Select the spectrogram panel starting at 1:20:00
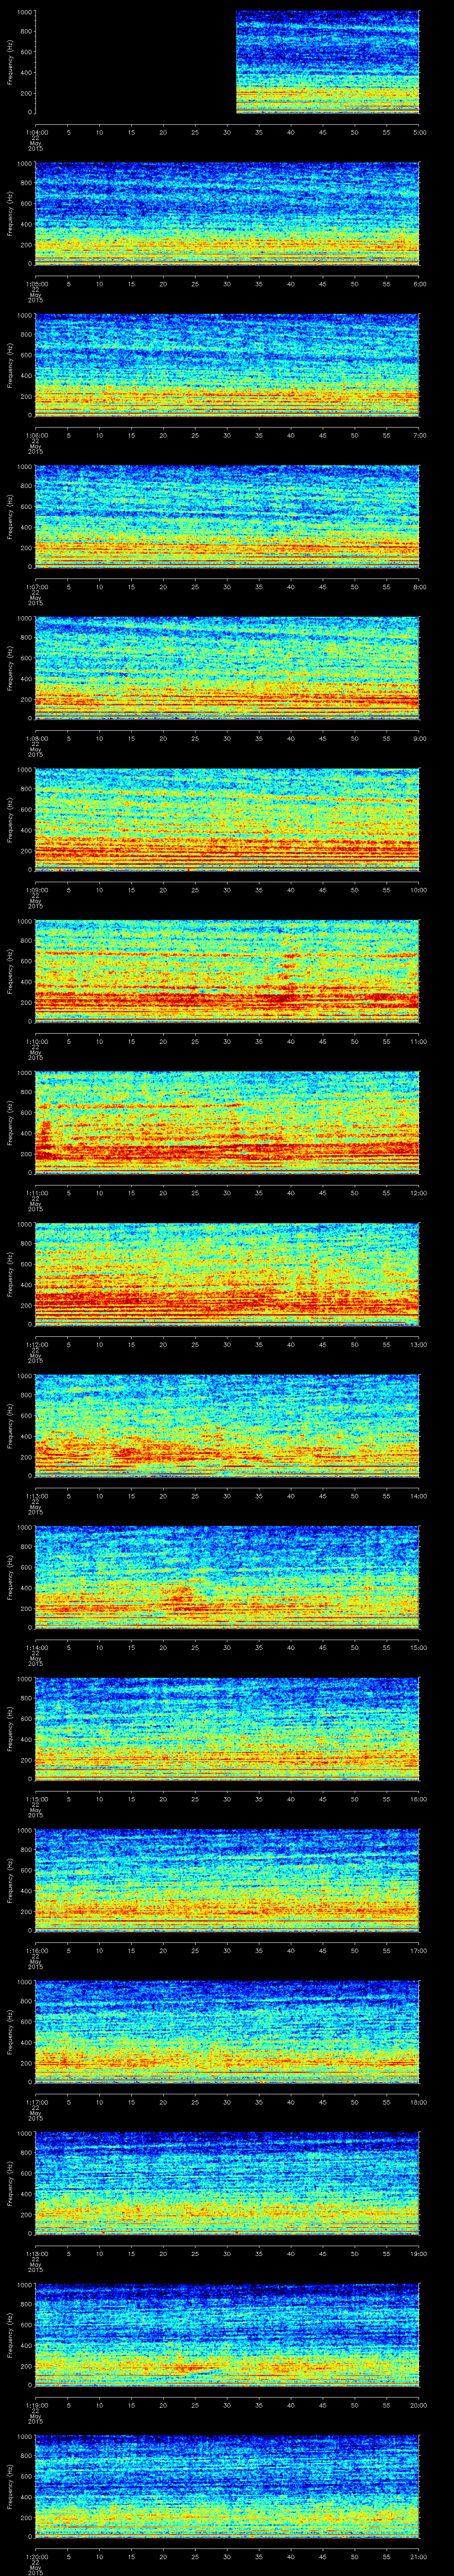Viewport: 454px width, 2576px height. 227,2488
